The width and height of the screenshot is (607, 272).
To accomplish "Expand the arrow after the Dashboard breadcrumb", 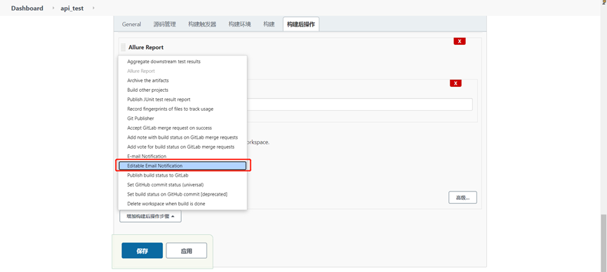I will pos(53,8).
